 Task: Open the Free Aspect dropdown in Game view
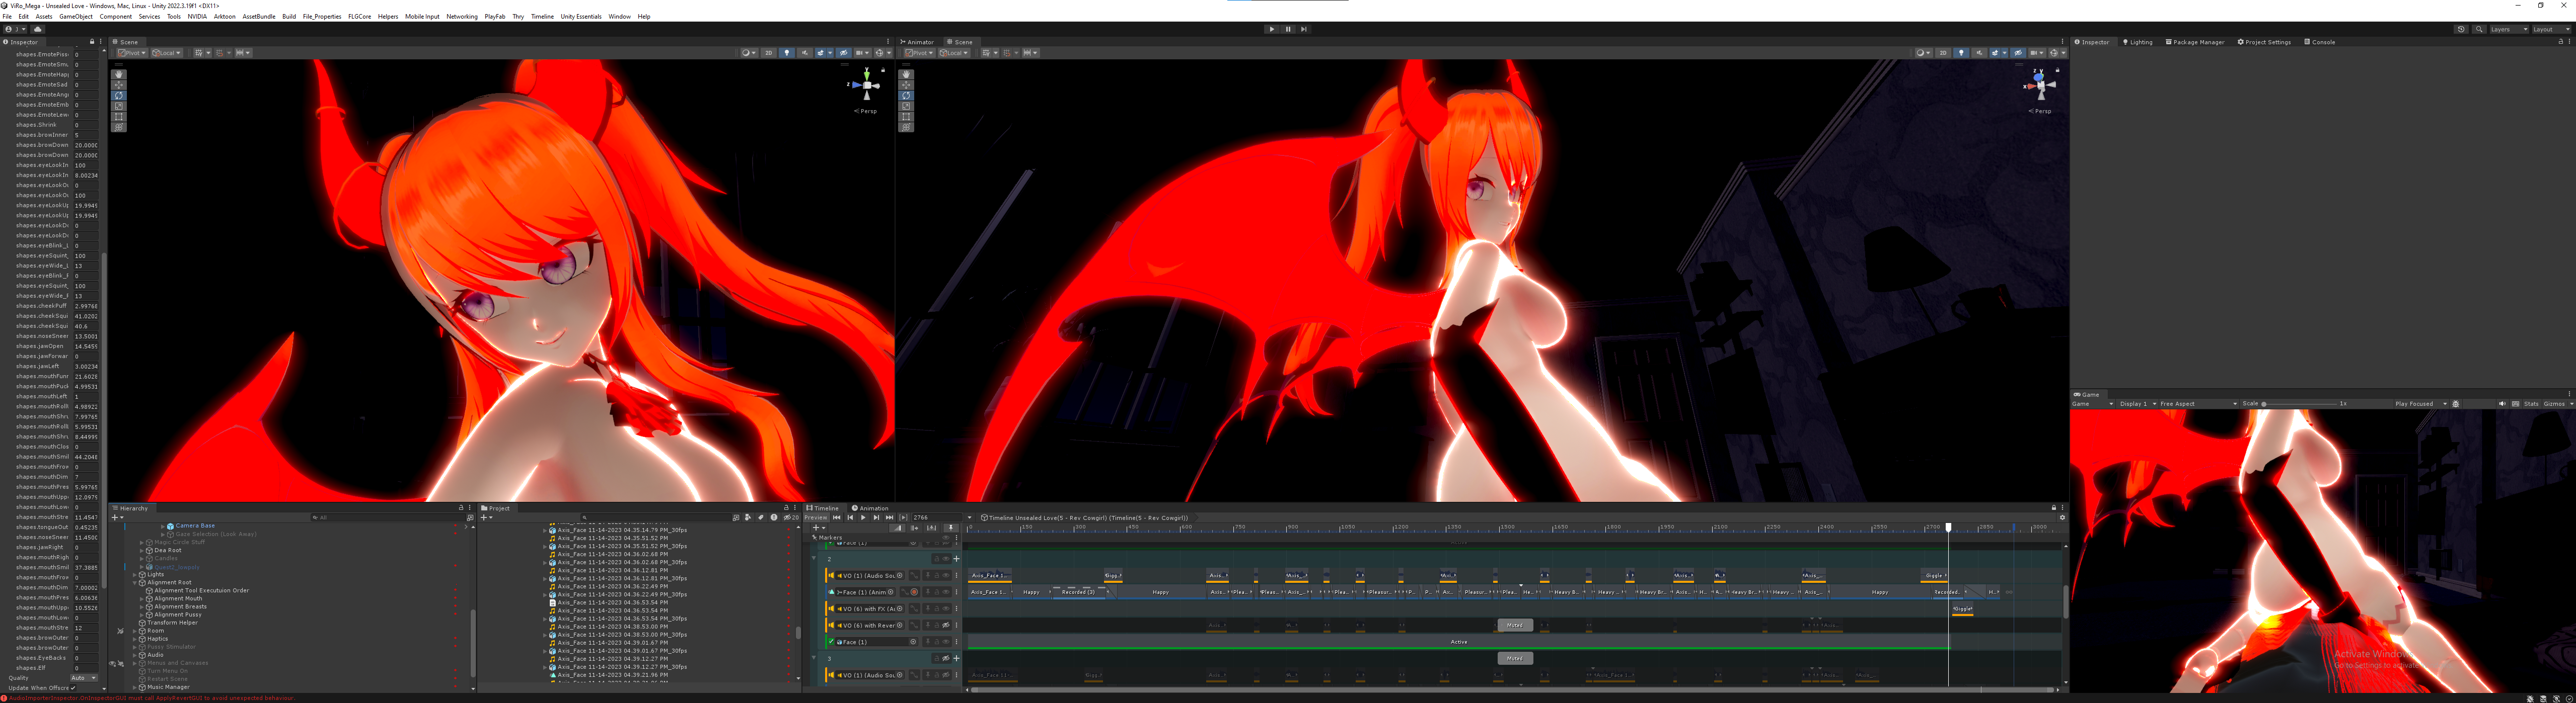(x=2199, y=403)
